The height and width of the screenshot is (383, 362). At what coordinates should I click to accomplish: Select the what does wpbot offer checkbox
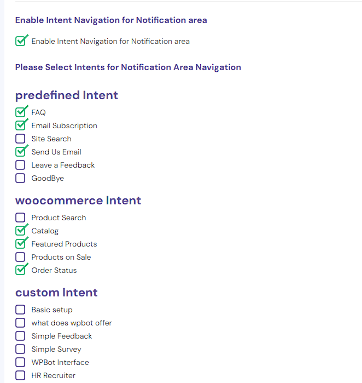tap(20, 323)
